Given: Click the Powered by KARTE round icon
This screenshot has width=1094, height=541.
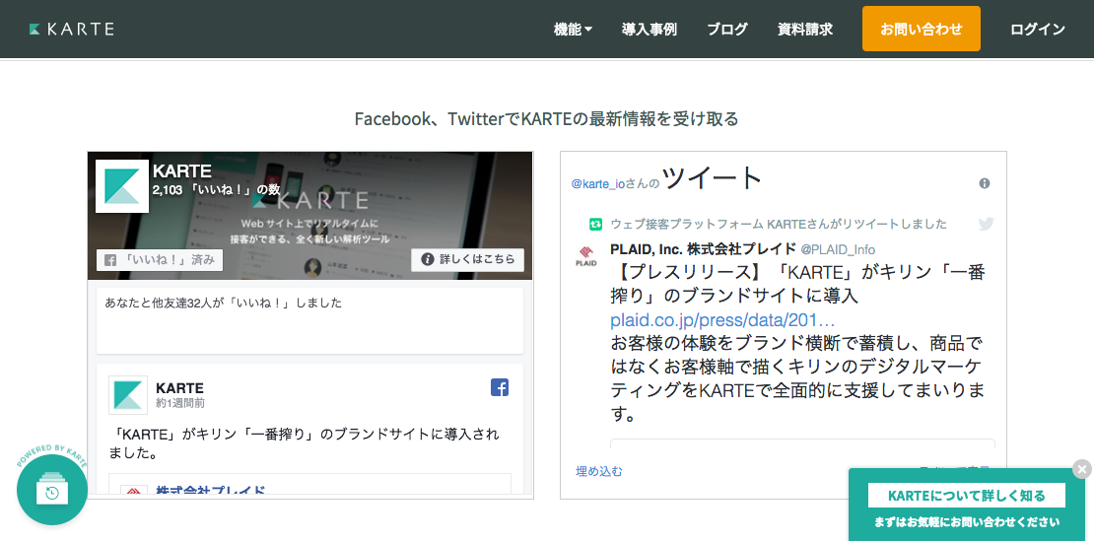Looking at the screenshot, I should pyautogui.click(x=52, y=490).
